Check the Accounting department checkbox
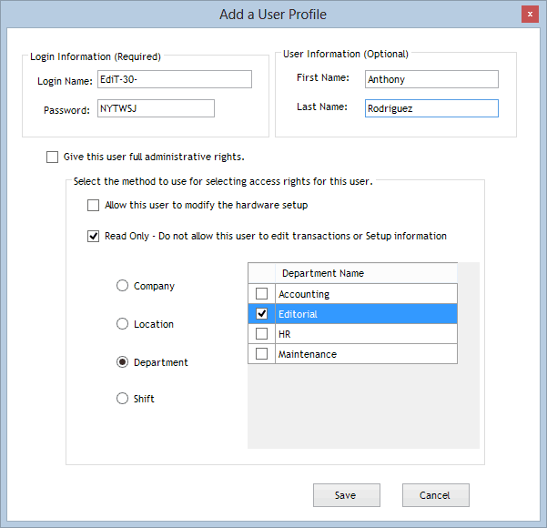Screen dimensions: 547x528 (262, 294)
